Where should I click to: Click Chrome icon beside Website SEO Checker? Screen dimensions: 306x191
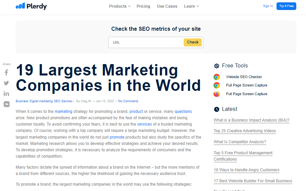pos(217,77)
